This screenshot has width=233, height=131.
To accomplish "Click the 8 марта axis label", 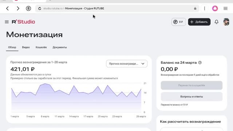I will [x=45, y=116].
